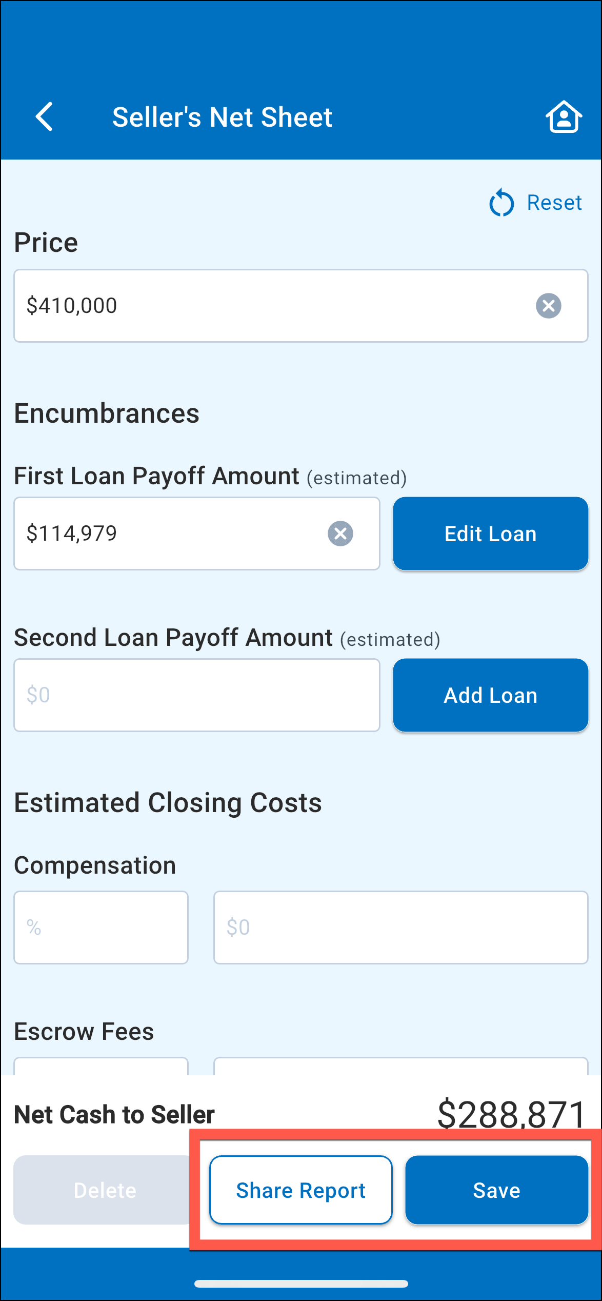Tap the back arrow icon
602x1301 pixels.
pyautogui.click(x=45, y=117)
